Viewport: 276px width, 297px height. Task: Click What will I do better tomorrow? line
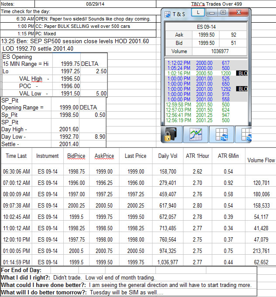click(x=82, y=293)
